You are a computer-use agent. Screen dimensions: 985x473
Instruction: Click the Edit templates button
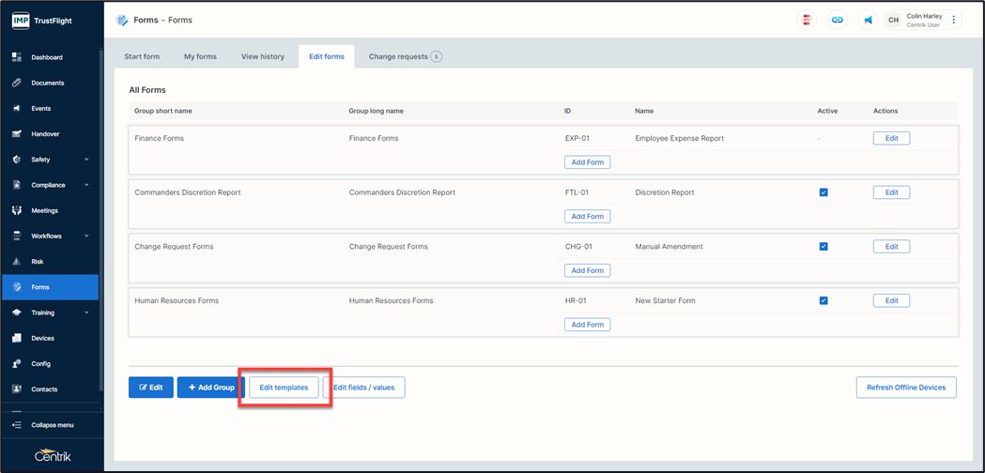click(x=284, y=388)
